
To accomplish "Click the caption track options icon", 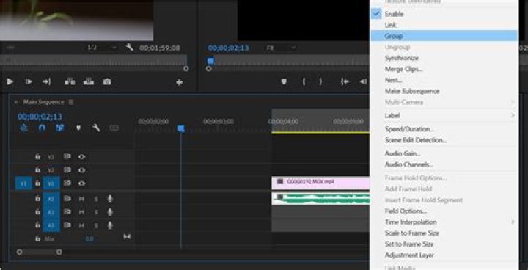I will tap(114, 128).
